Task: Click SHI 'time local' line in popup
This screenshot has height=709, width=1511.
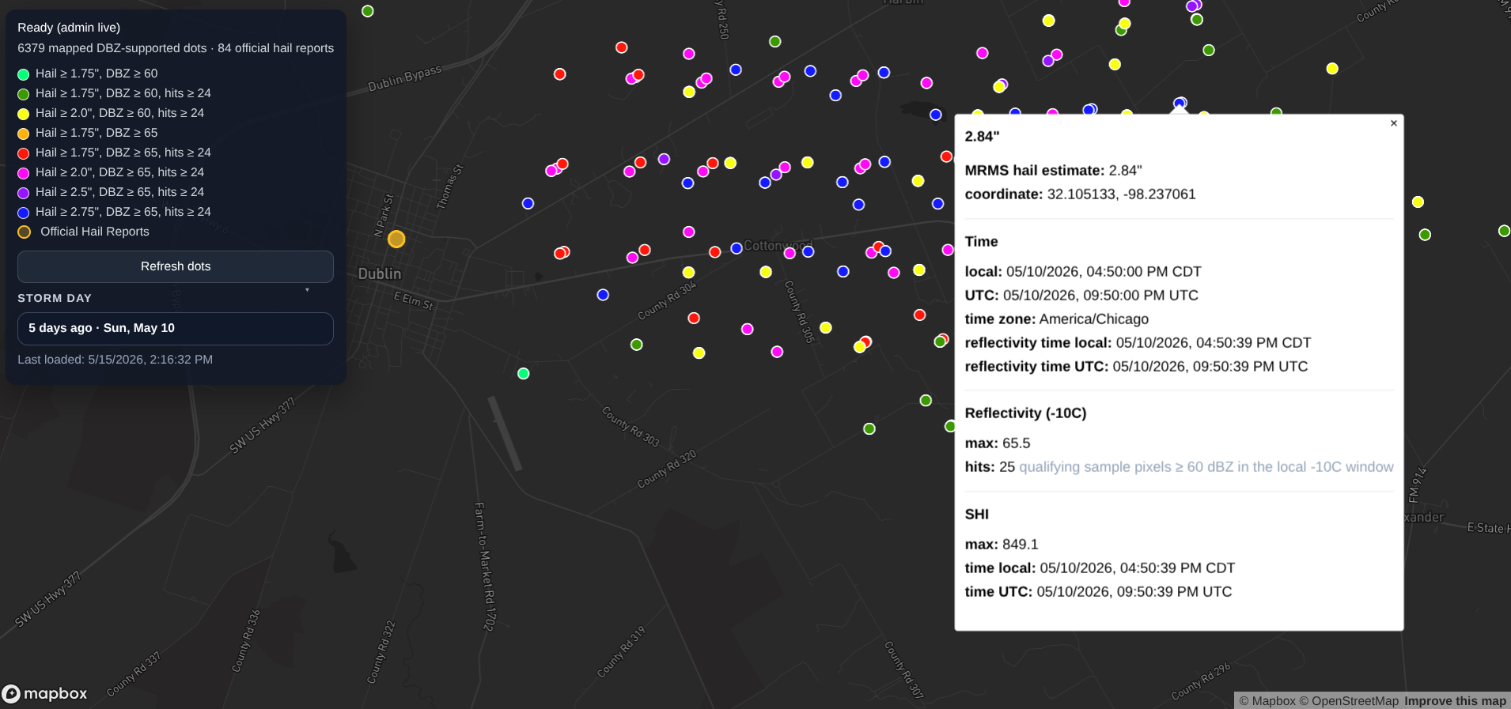Action: (1100, 568)
